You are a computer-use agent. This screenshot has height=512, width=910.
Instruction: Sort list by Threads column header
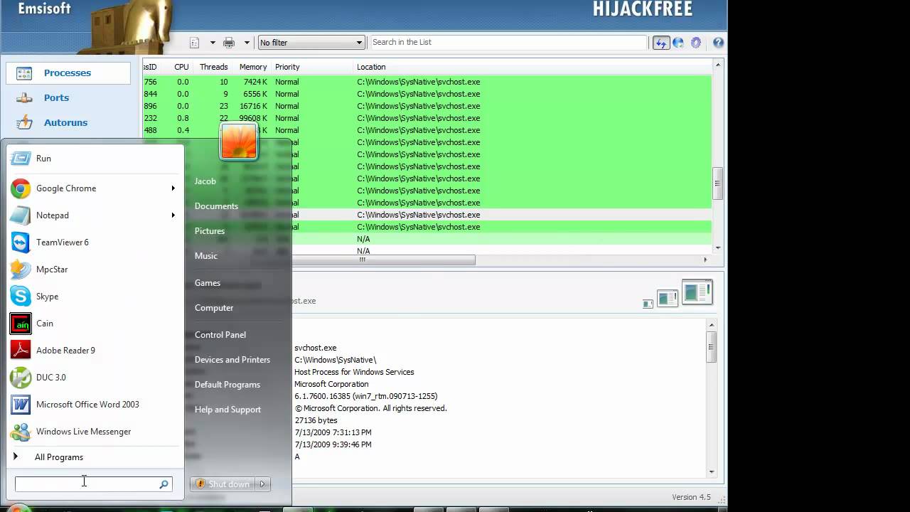click(213, 67)
